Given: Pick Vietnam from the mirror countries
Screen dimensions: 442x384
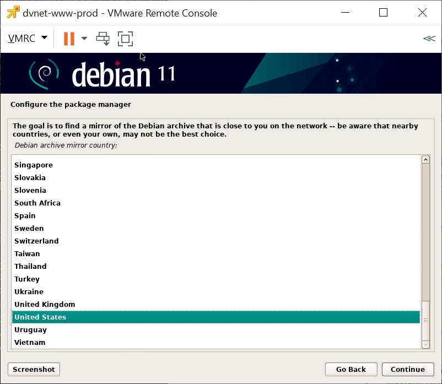Looking at the screenshot, I should pos(30,343).
